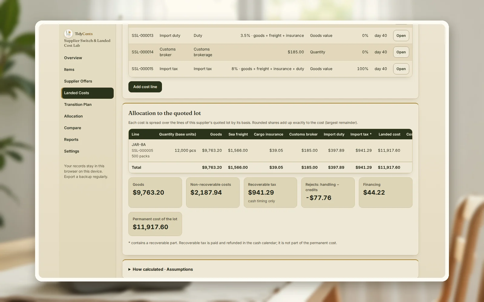This screenshot has width=484, height=302.
Task: Click the SSL-000014 ID cell
Action: [142, 52]
